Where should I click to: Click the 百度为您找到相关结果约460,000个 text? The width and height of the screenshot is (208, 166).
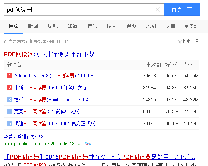click(37, 42)
